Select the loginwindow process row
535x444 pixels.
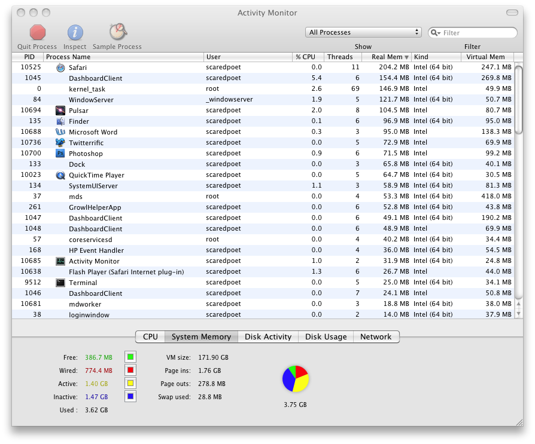tap(263, 314)
